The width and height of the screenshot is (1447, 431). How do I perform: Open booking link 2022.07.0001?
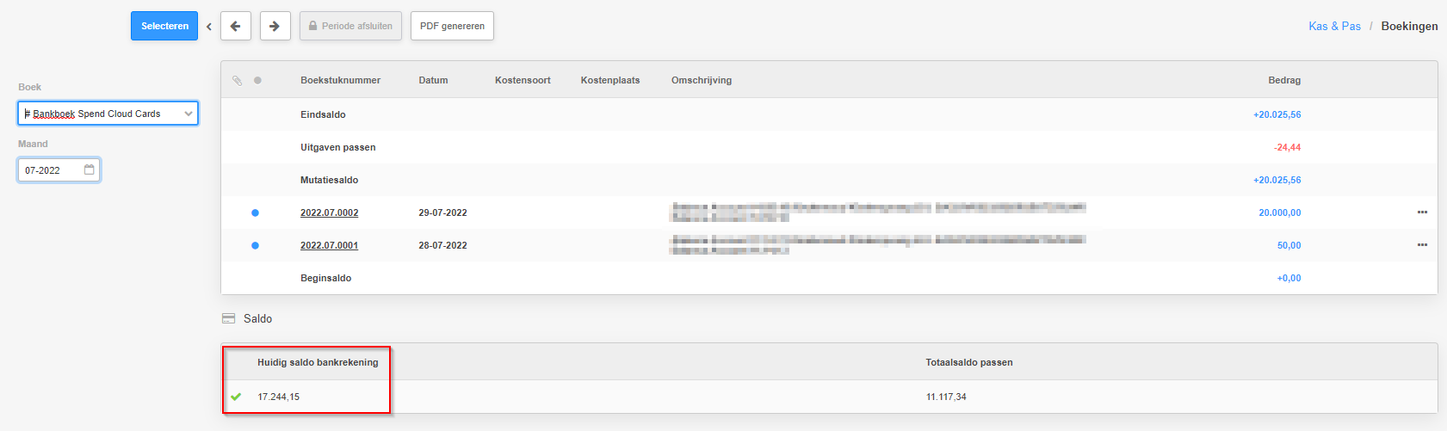(329, 245)
